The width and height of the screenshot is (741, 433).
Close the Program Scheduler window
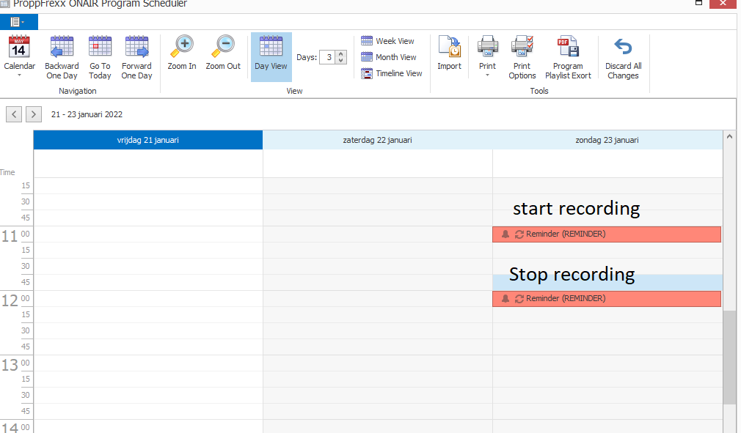pos(723,4)
